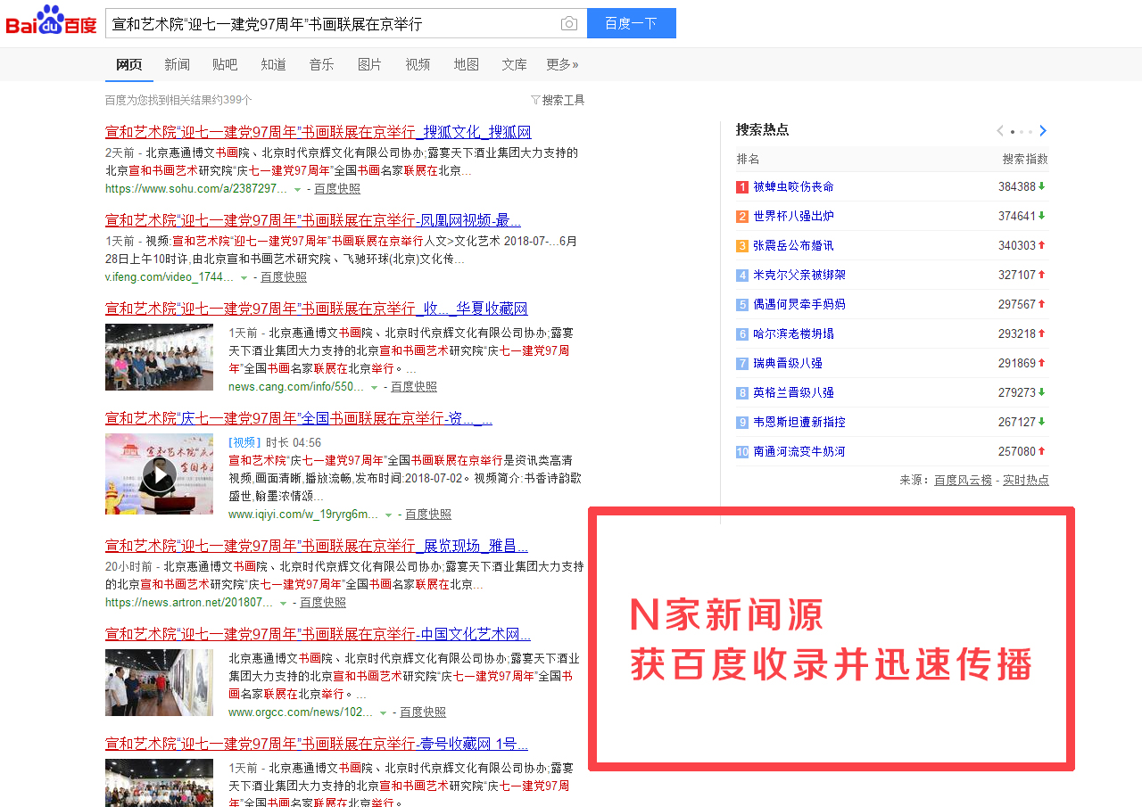Open camera image search icon
The height and width of the screenshot is (807, 1142).
click(568, 23)
